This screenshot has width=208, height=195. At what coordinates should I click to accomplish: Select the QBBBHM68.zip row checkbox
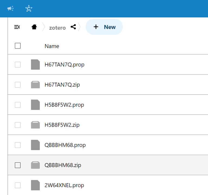[18, 165]
